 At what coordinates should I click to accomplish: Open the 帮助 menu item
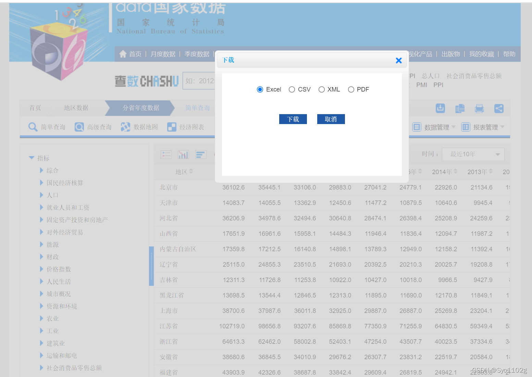(509, 54)
